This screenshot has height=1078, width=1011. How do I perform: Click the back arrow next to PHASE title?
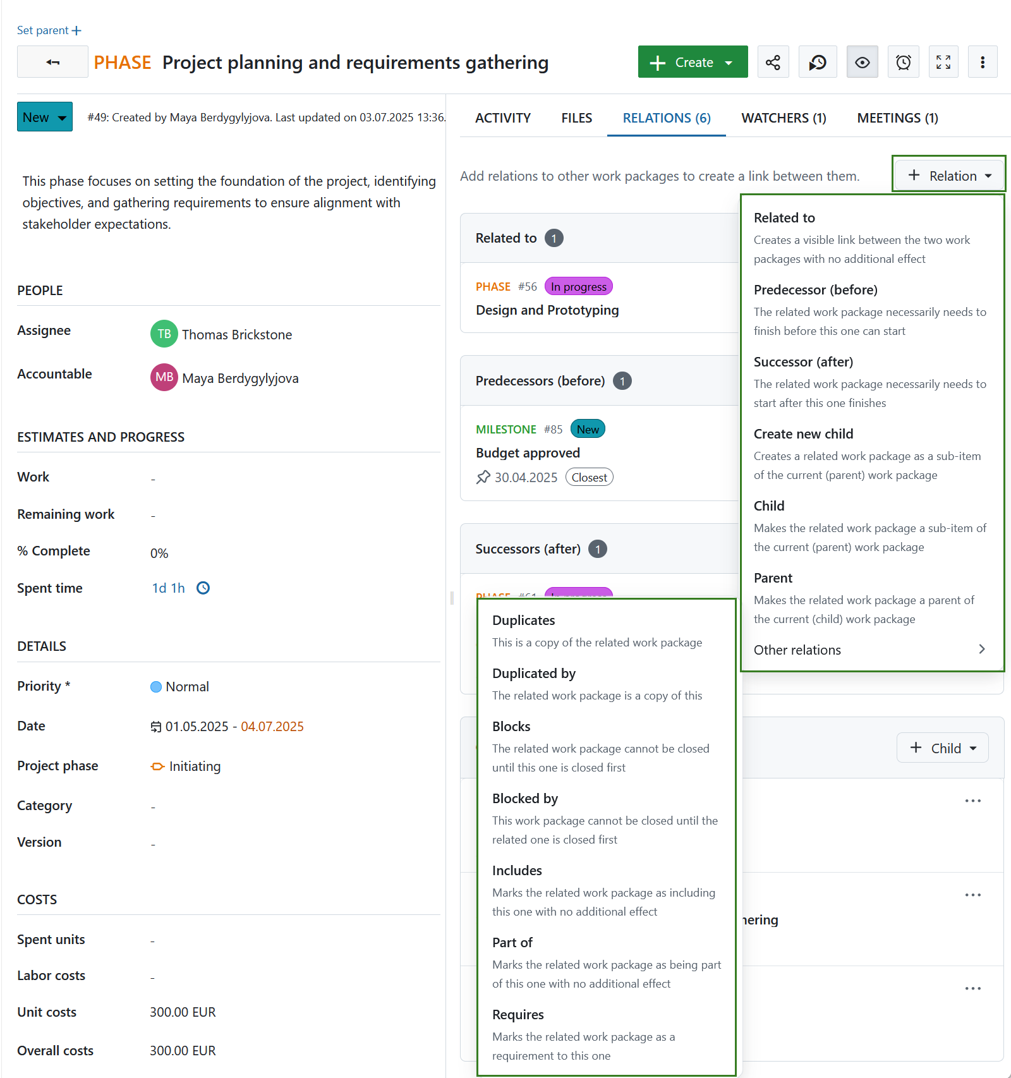[52, 62]
